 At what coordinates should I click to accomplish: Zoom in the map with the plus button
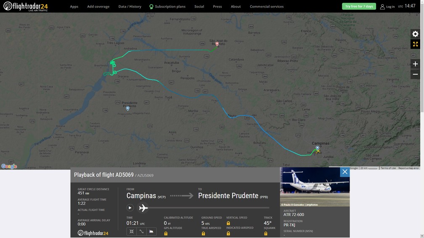pyautogui.click(x=415, y=64)
